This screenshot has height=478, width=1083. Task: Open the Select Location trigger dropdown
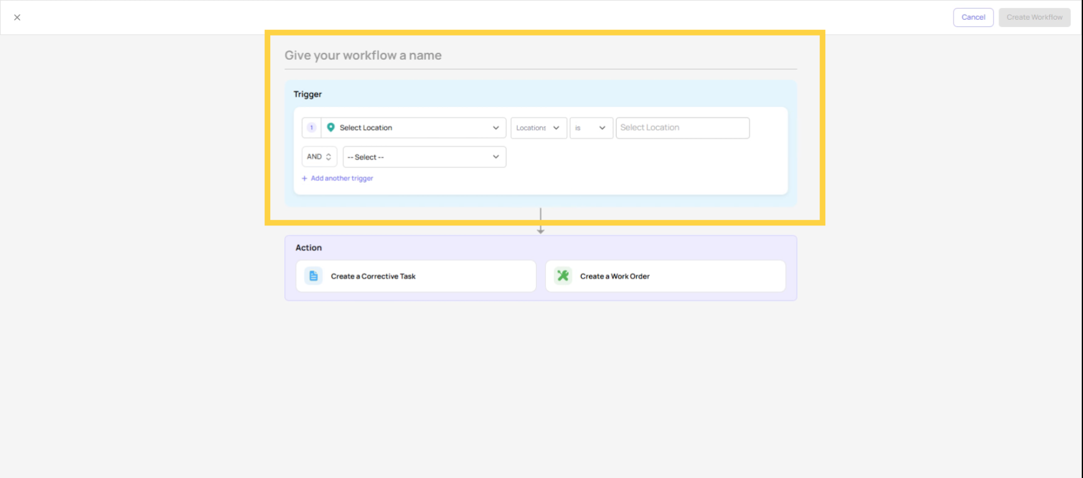(413, 128)
